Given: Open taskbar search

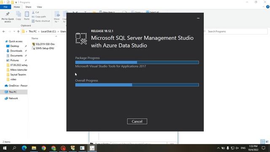Looking at the screenshot, I should click(x=14, y=148).
